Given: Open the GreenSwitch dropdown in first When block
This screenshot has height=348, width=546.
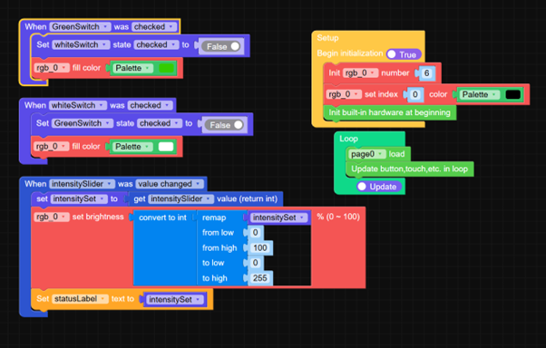Looking at the screenshot, I should pyautogui.click(x=80, y=27).
